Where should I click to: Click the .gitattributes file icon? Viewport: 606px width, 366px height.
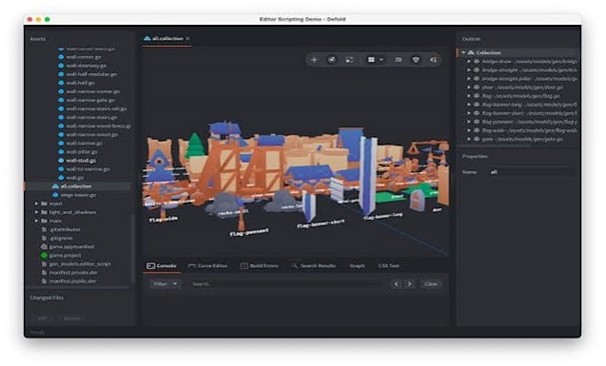(44, 230)
